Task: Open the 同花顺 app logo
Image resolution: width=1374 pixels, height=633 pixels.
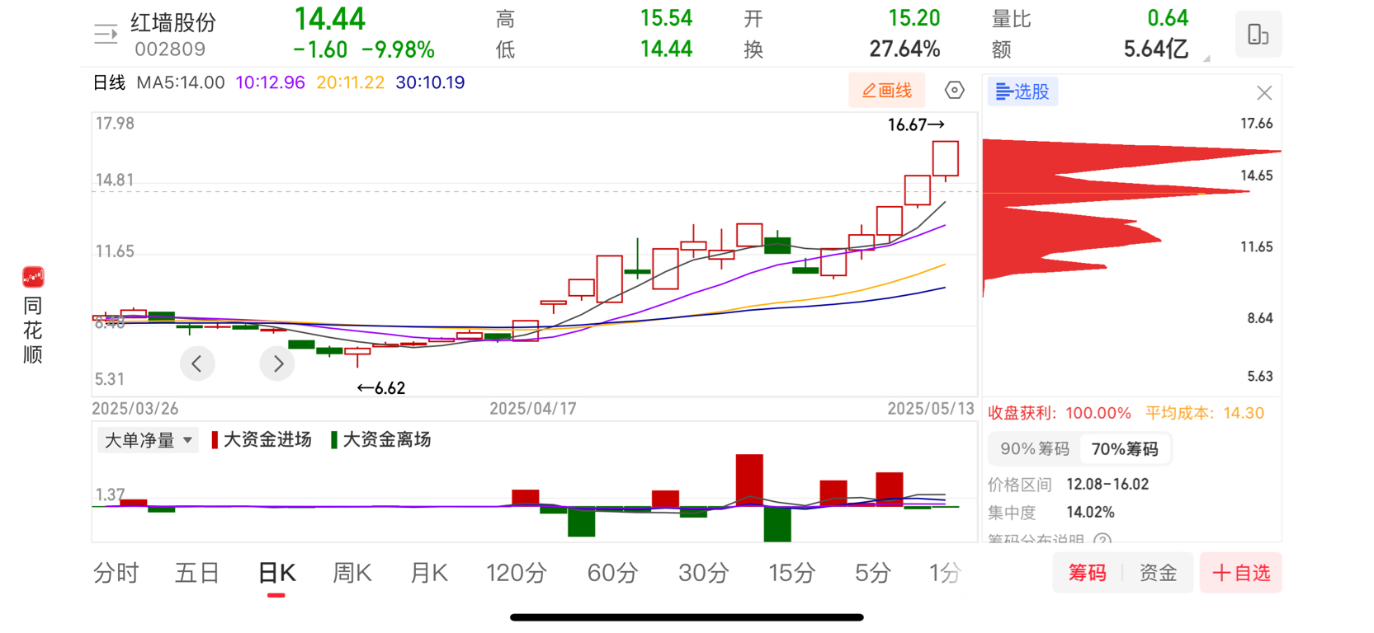Action: [33, 277]
